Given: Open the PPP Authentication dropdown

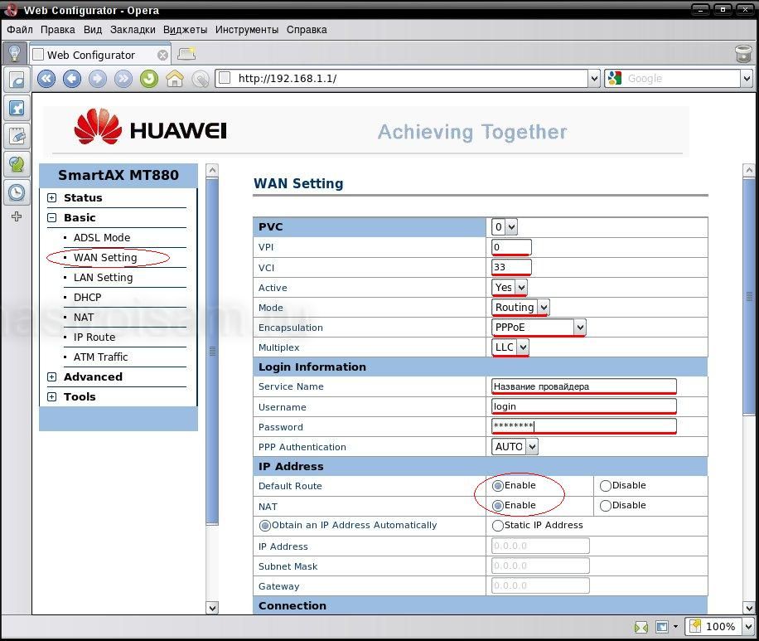Looking at the screenshot, I should point(515,447).
